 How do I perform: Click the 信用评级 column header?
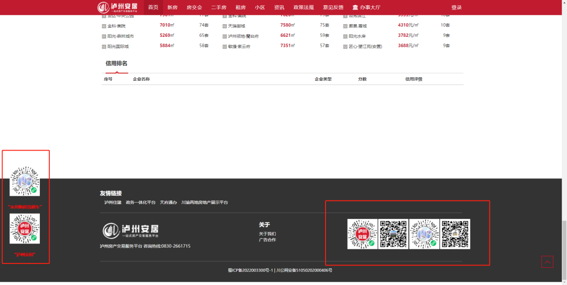tap(414, 79)
